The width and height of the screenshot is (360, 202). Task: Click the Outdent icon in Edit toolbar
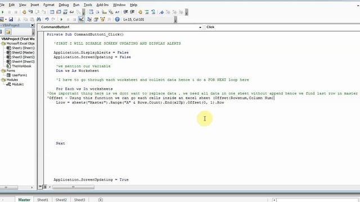coord(132,12)
